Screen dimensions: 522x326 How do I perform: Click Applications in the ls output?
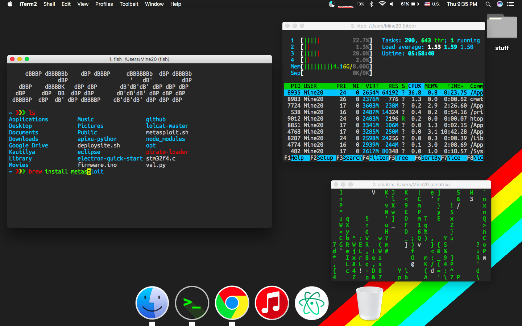point(29,120)
